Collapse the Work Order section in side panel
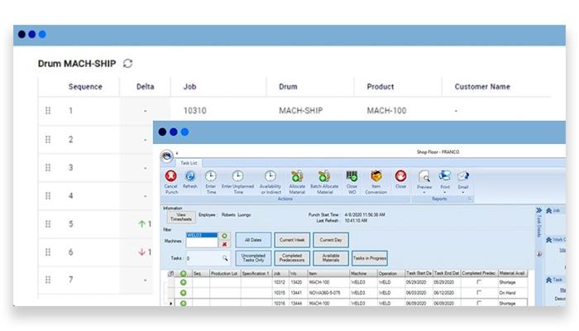579x331 pixels. pyautogui.click(x=549, y=240)
